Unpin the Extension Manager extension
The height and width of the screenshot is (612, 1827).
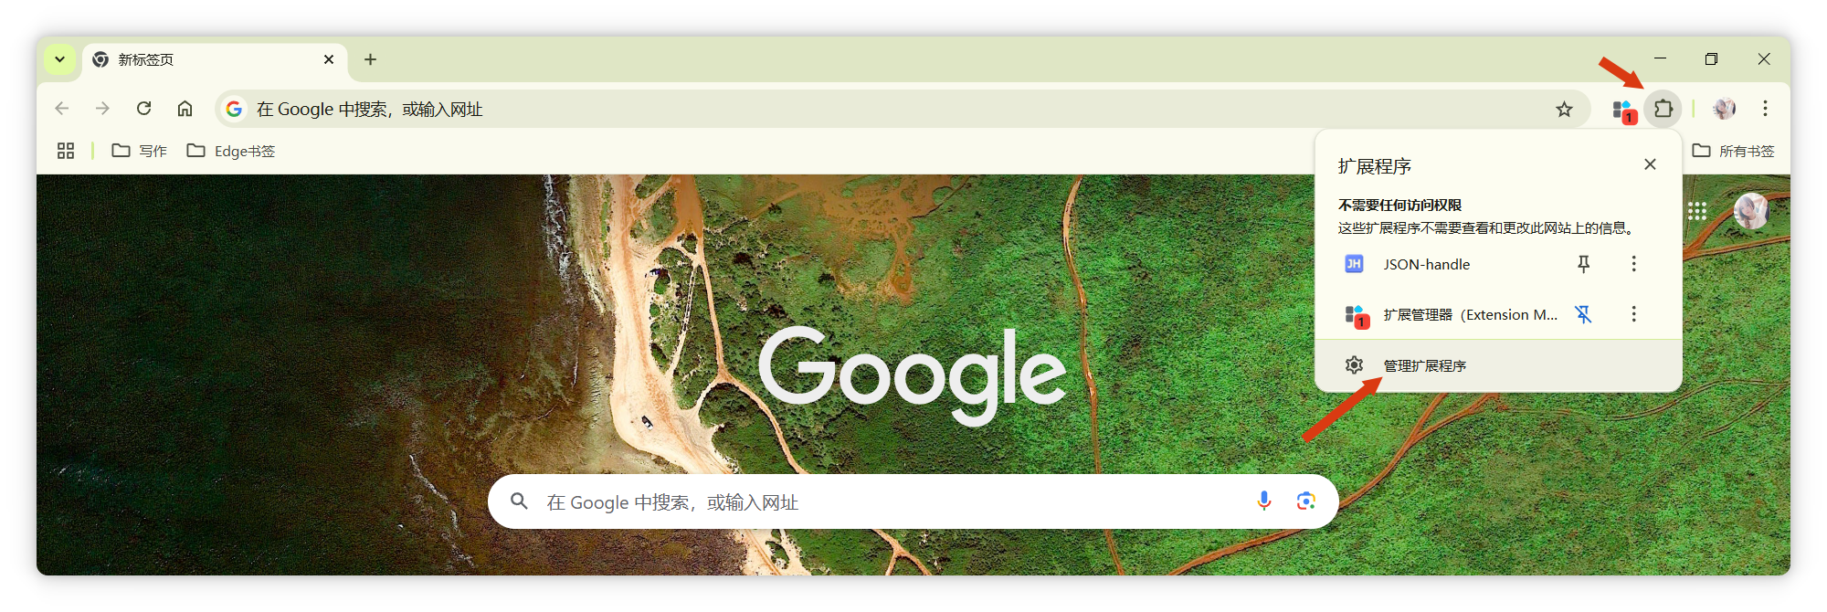pyautogui.click(x=1583, y=314)
